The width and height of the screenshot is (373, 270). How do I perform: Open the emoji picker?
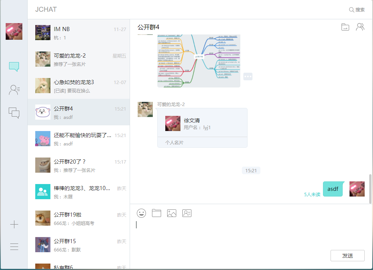click(x=141, y=213)
